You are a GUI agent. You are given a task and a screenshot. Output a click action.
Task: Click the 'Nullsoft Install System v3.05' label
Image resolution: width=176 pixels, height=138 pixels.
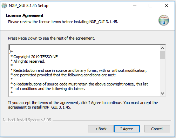(x=27, y=120)
